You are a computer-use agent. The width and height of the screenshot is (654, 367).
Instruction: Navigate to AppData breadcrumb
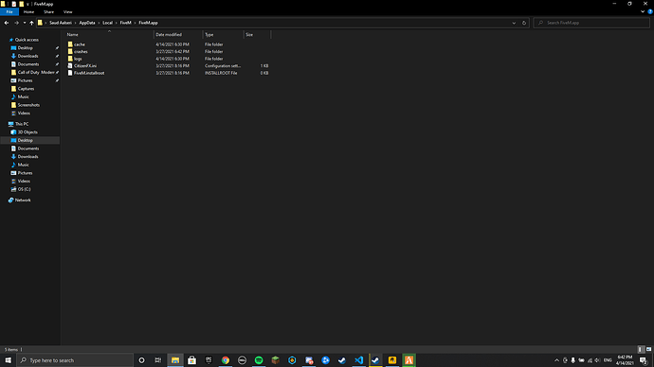pos(87,23)
